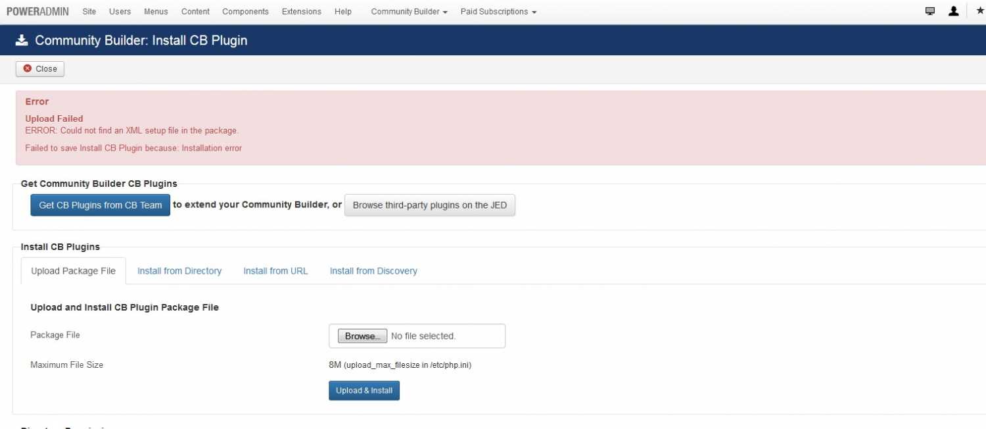Screen dimensions: 986x429
Task: Click Get CB Plugins from CB Team
Action: point(101,205)
